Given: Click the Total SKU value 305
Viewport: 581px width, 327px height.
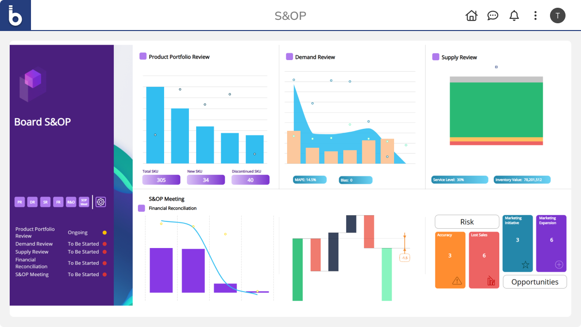Looking at the screenshot, I should coord(161,180).
